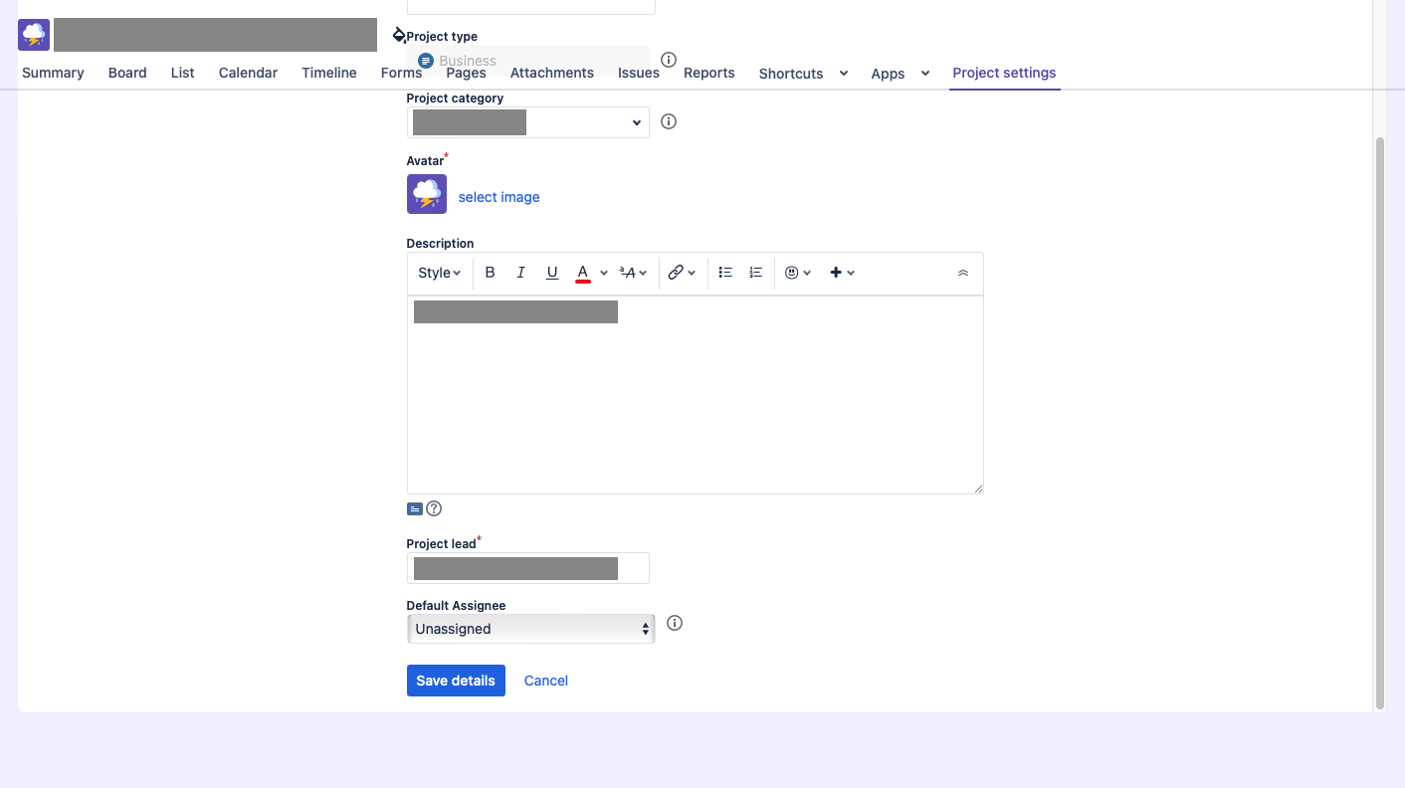
Task: Expand the Apps navigation menu
Action: point(900,73)
